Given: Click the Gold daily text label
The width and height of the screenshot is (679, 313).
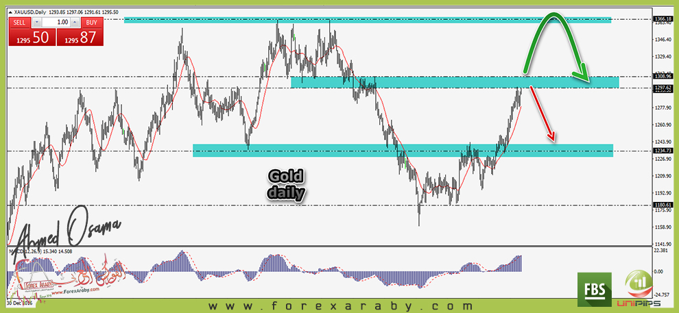Looking at the screenshot, I should [286, 185].
